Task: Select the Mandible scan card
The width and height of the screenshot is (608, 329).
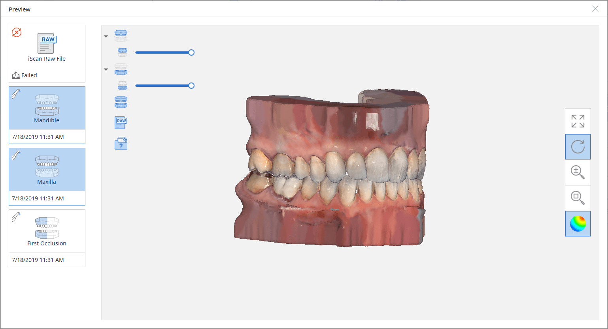Action: click(x=47, y=115)
